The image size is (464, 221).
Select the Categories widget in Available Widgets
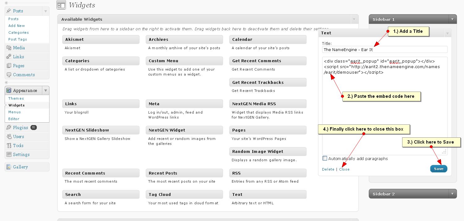tap(101, 61)
